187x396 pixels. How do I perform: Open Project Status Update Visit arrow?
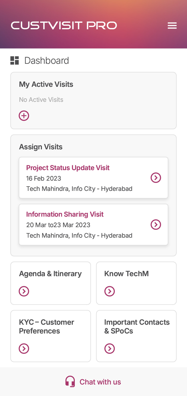[x=156, y=178]
